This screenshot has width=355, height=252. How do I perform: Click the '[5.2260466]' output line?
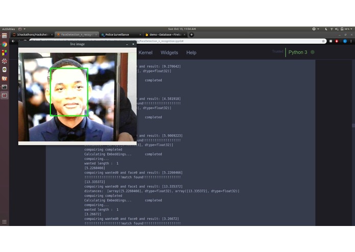[94, 168]
